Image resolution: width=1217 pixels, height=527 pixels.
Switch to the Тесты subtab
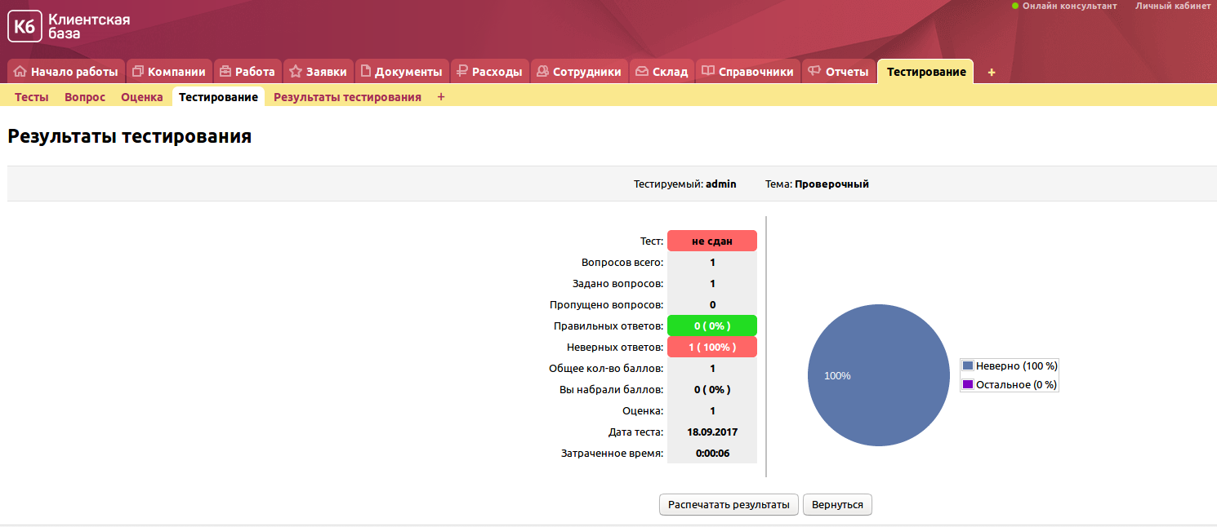pyautogui.click(x=32, y=97)
